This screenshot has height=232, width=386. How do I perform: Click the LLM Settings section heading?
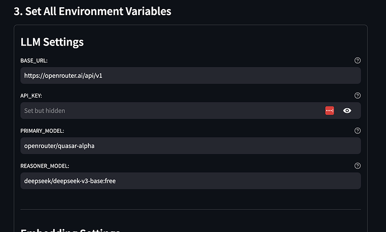[52, 42]
